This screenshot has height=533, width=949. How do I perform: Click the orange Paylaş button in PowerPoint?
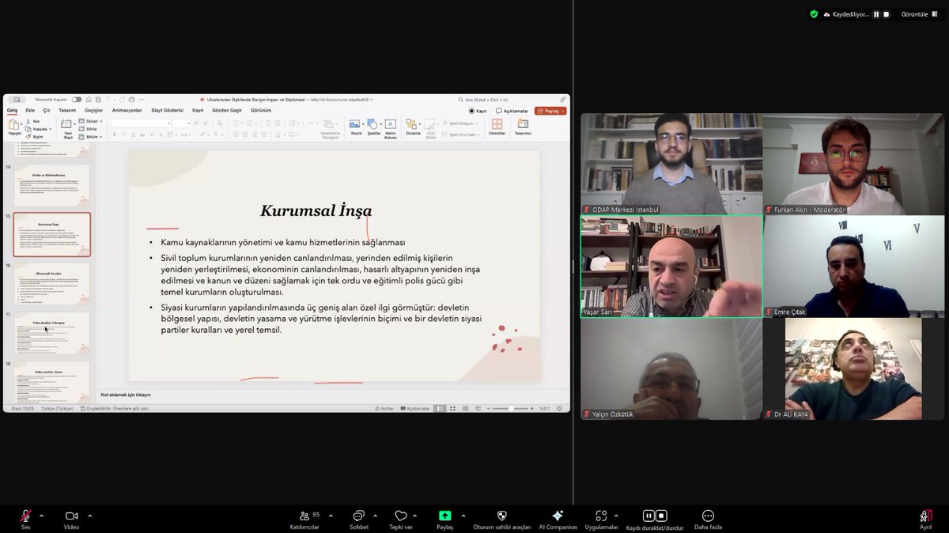pos(550,111)
